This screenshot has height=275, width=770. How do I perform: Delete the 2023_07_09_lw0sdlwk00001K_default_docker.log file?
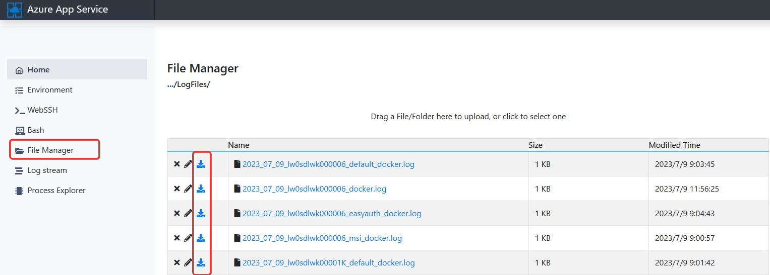point(177,263)
